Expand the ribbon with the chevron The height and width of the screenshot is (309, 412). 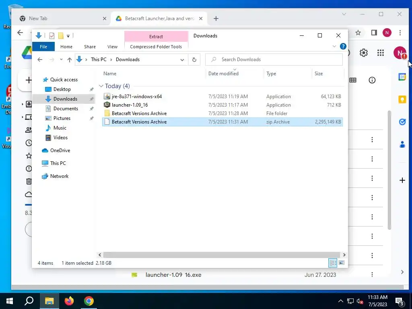(334, 47)
